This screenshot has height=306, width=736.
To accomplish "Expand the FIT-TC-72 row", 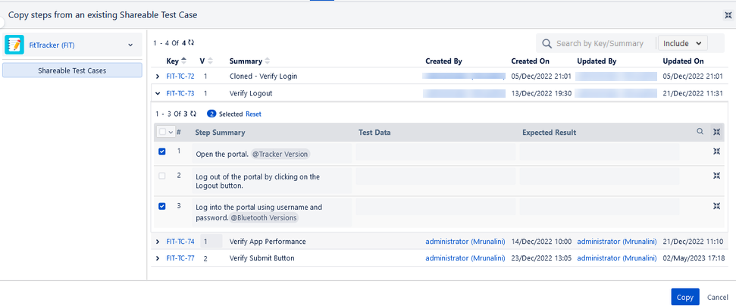I will [158, 76].
